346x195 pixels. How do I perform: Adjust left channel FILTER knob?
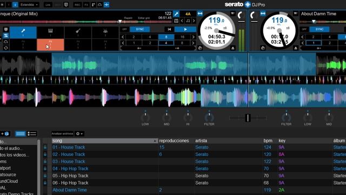pyautogui.click(x=209, y=117)
